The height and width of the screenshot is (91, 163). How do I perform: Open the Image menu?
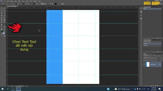click(11, 1)
